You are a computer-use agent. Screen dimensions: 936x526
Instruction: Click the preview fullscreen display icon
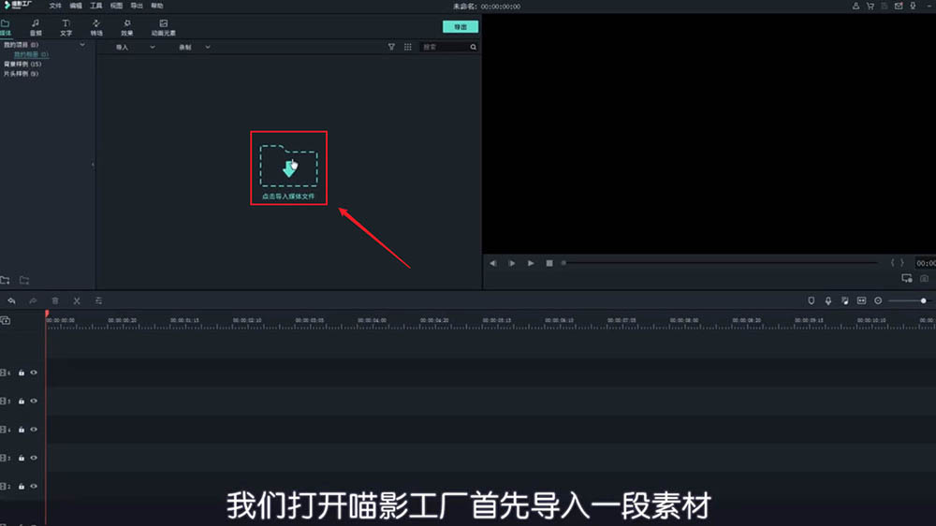click(x=907, y=279)
